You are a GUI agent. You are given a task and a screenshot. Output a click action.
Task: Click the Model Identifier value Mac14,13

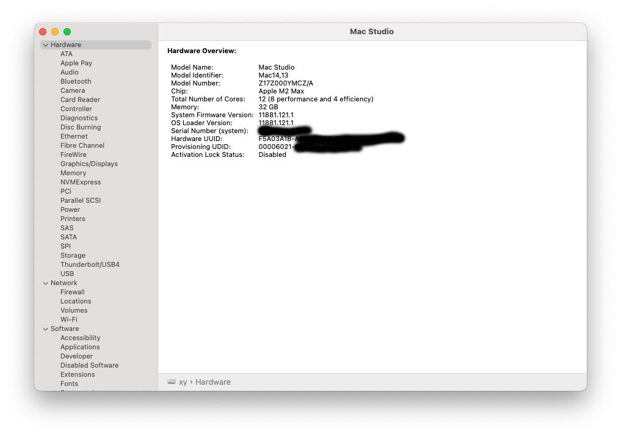[x=274, y=75]
